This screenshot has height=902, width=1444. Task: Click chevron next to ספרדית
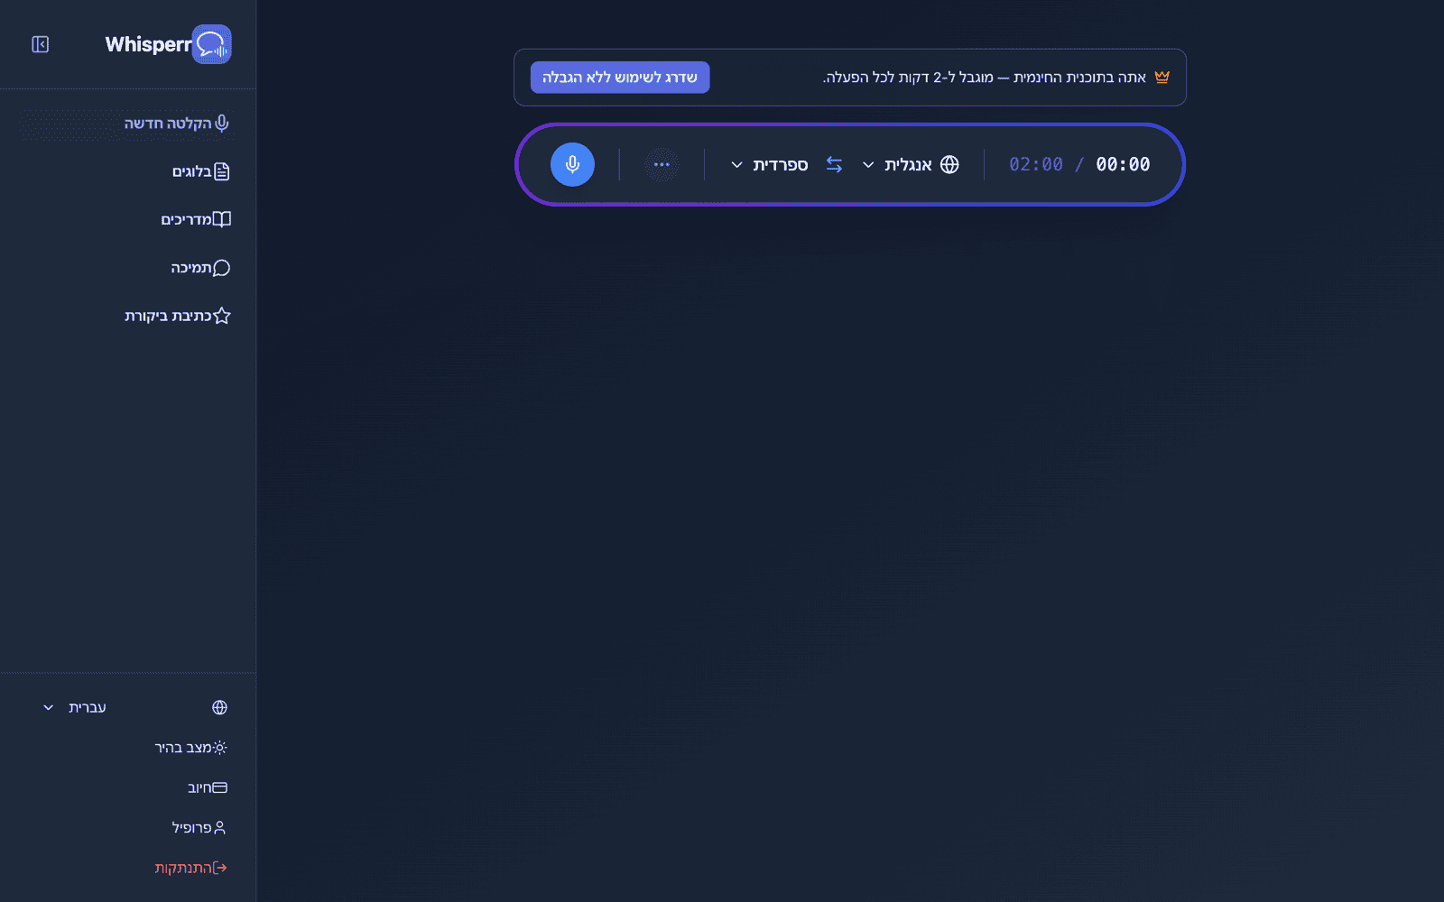[736, 165]
